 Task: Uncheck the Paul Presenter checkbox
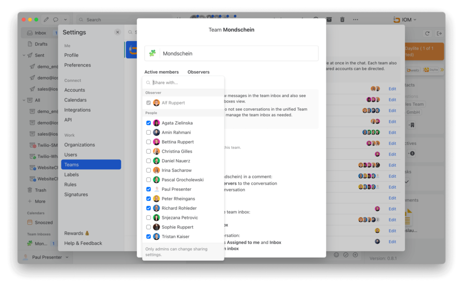click(148, 189)
